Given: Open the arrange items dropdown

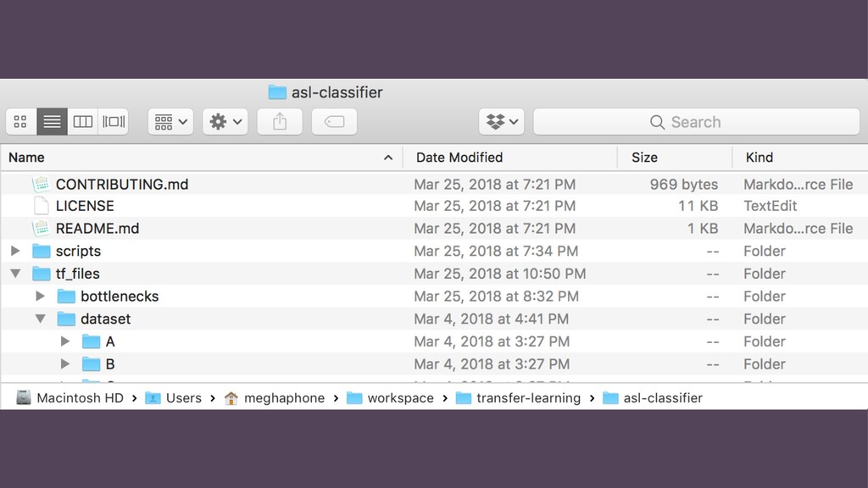Looking at the screenshot, I should 170,122.
